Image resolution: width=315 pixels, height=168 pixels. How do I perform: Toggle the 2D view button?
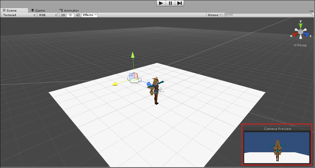click(x=63, y=15)
